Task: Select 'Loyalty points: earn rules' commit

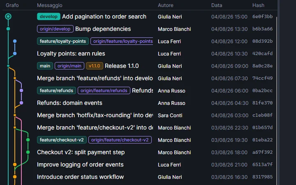Action: click(71, 53)
